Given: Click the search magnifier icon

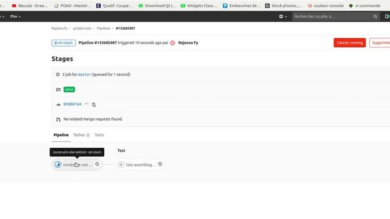Looking at the screenshot, I should pyautogui.click(x=375, y=16).
